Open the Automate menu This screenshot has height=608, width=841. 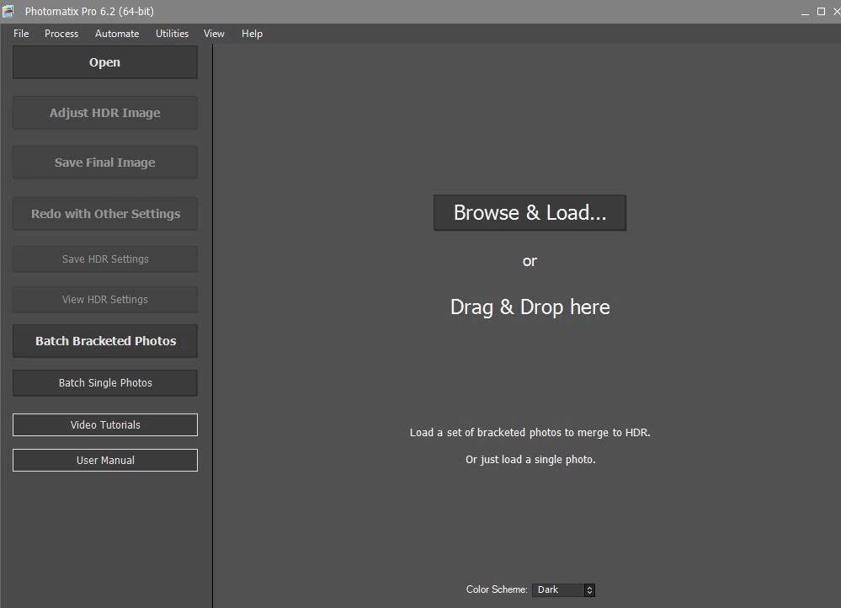point(117,34)
